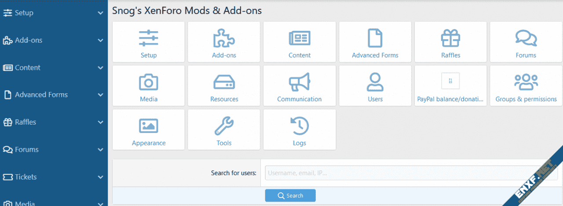Image resolution: width=563 pixels, height=206 pixels.
Task: Expand the Raffles sidebar chevron
Action: (x=100, y=122)
